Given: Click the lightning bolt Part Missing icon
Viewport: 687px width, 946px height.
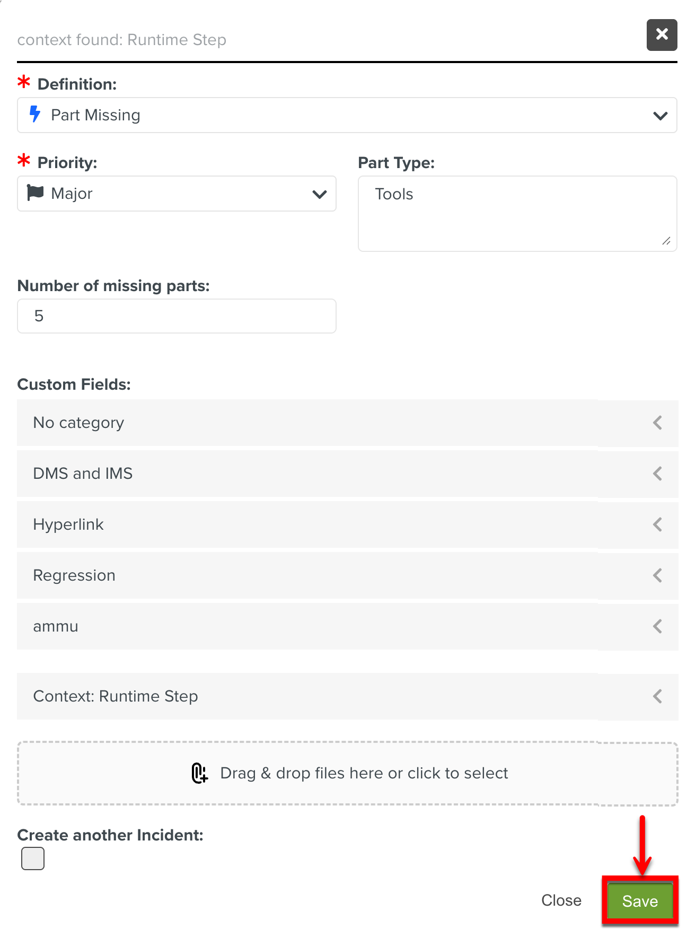Looking at the screenshot, I should coord(35,115).
